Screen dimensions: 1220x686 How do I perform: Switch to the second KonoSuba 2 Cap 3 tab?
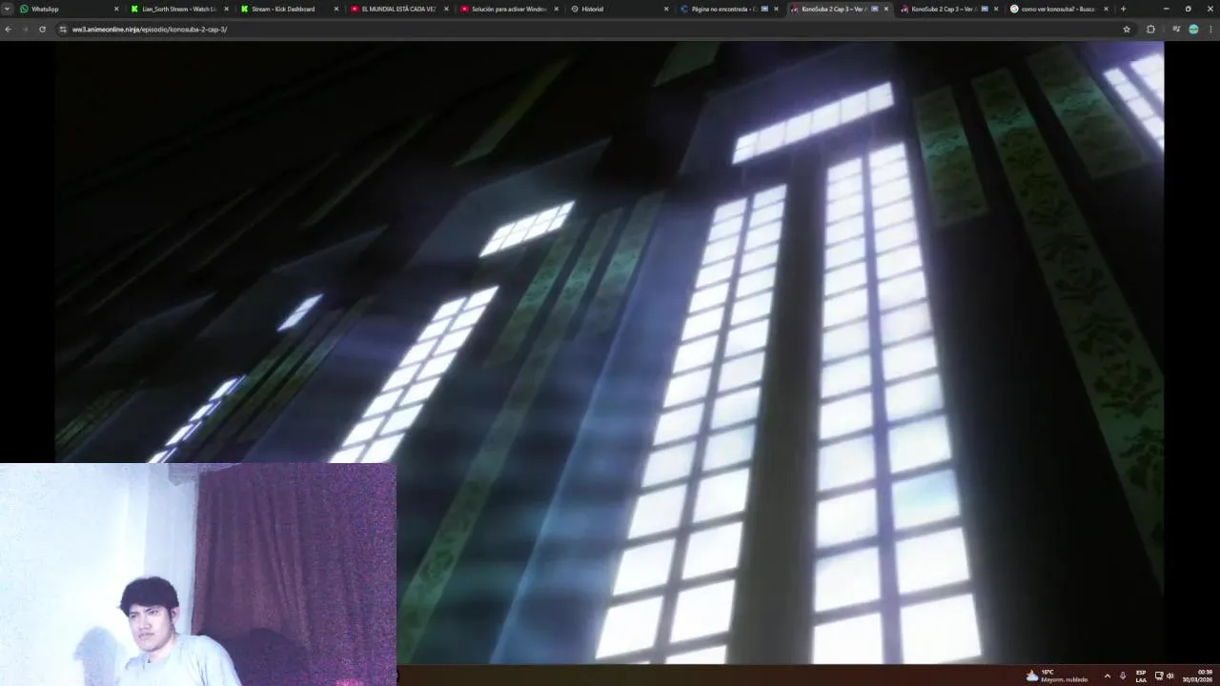click(947, 9)
